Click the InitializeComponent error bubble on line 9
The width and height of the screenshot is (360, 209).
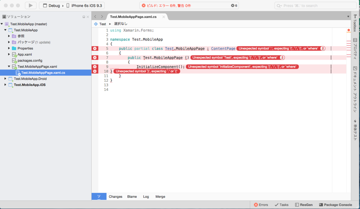click(242, 67)
